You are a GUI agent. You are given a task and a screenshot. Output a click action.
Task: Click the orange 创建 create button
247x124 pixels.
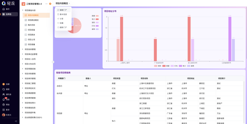tap(6, 84)
